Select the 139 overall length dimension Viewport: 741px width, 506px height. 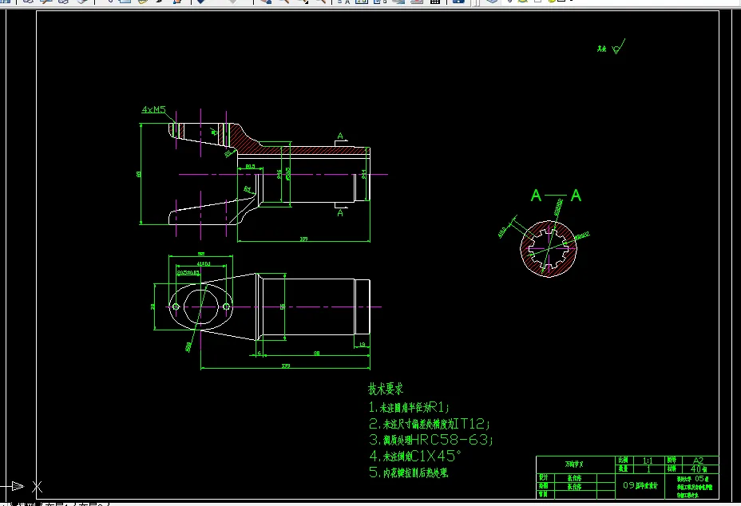coord(285,366)
